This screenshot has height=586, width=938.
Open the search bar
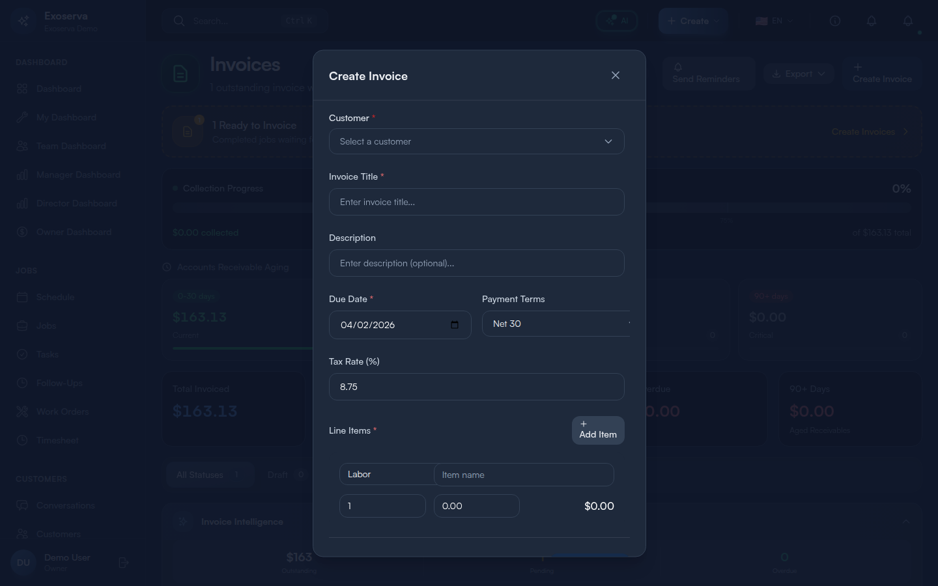click(x=244, y=21)
